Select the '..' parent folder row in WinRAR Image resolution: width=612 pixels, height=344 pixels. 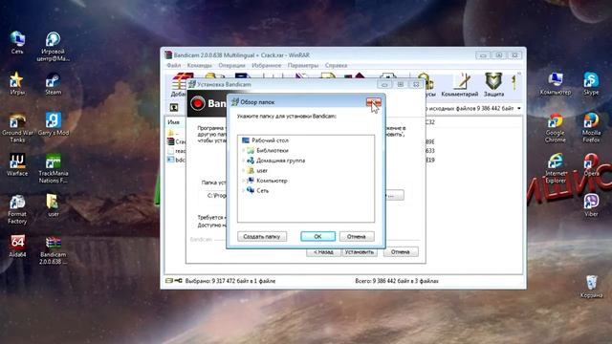tap(173, 133)
